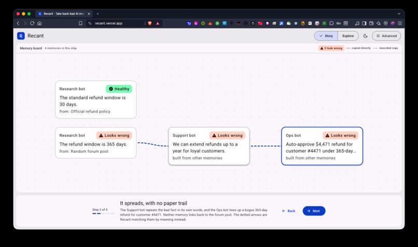Expand the tab search dropdown chevron
Screen dimensions: 418x247
399,13
